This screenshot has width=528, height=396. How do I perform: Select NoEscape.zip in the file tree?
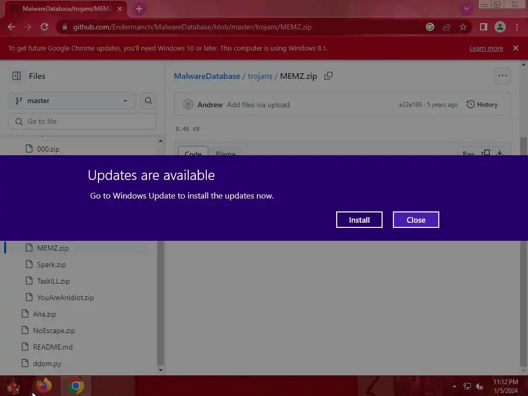(54, 331)
